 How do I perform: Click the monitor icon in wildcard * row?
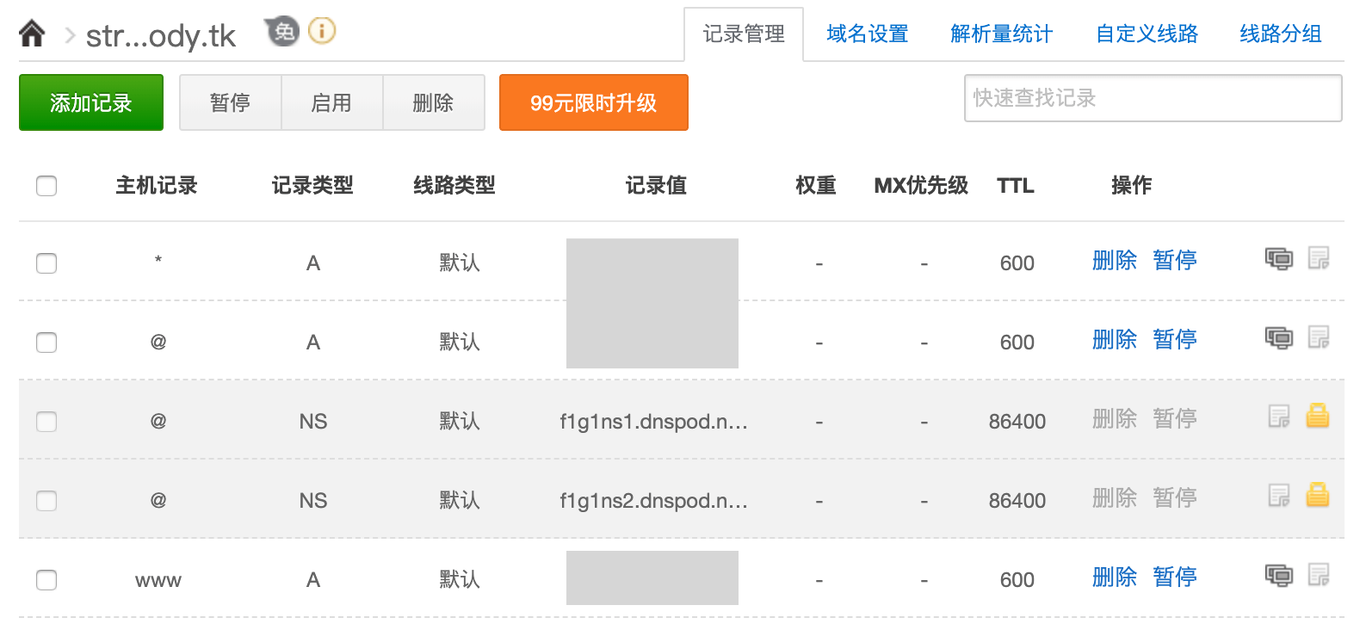(x=1279, y=258)
